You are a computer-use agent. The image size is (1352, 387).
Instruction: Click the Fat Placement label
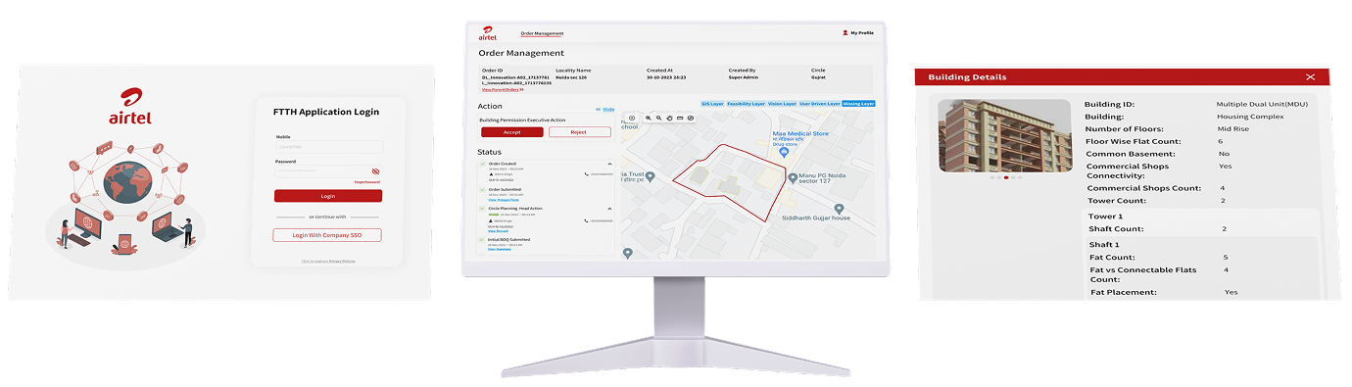(1123, 292)
